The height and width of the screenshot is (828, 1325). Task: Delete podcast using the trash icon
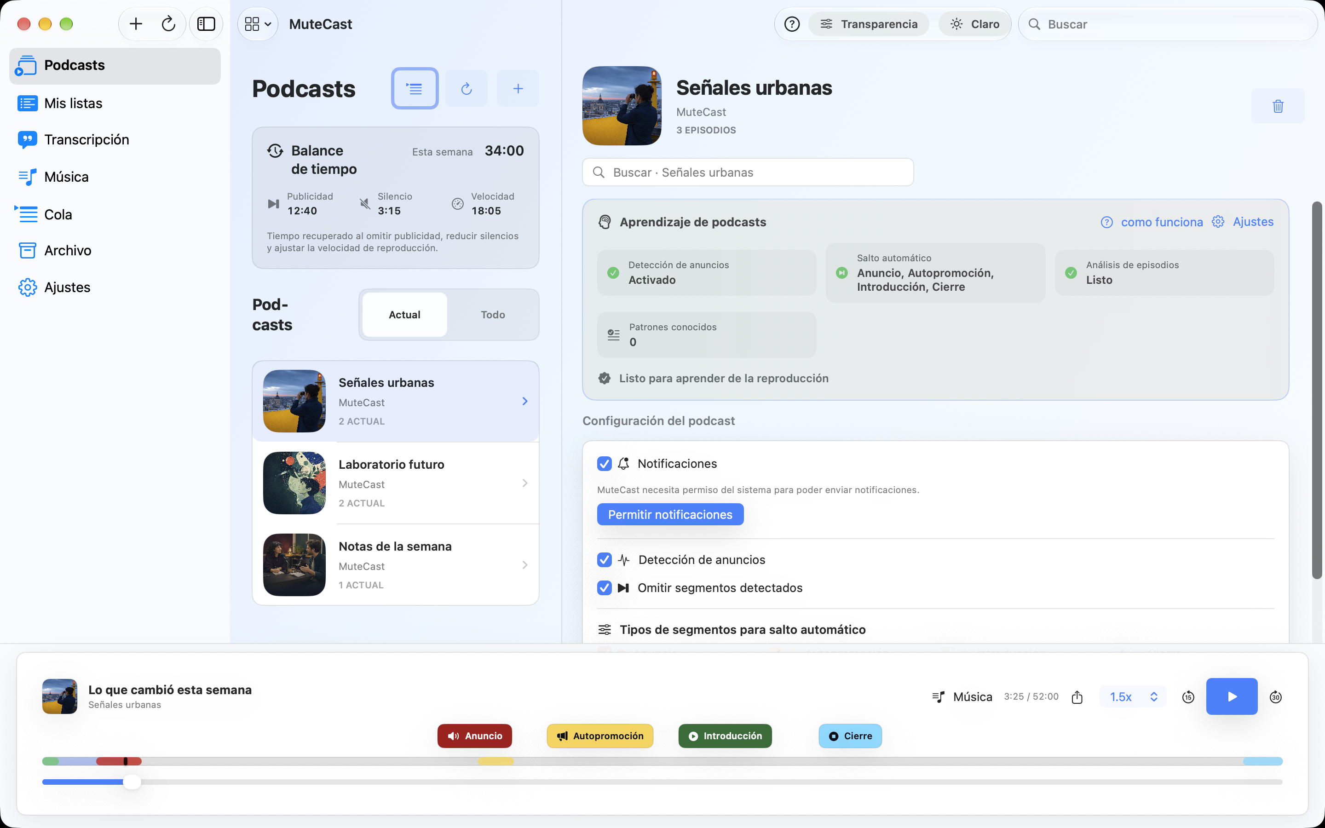[x=1277, y=106]
